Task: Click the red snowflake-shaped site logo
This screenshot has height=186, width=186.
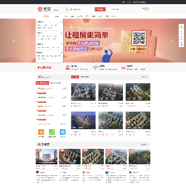Action: click(40, 9)
